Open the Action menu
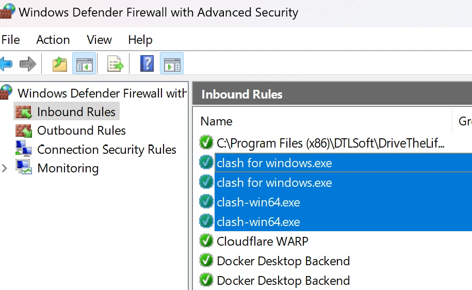Screen dimensions: 472x290 tap(53, 40)
